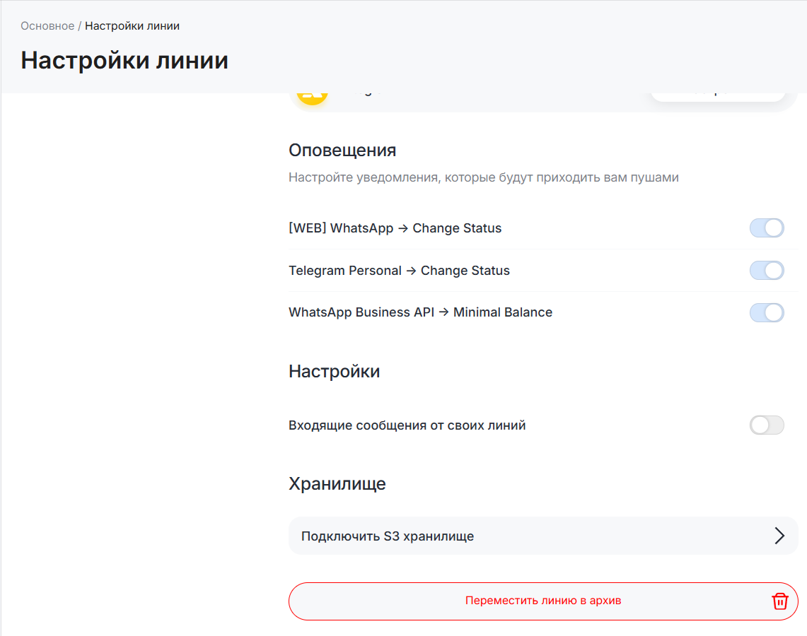Click the chevron arrow for S3 storage

point(779,536)
